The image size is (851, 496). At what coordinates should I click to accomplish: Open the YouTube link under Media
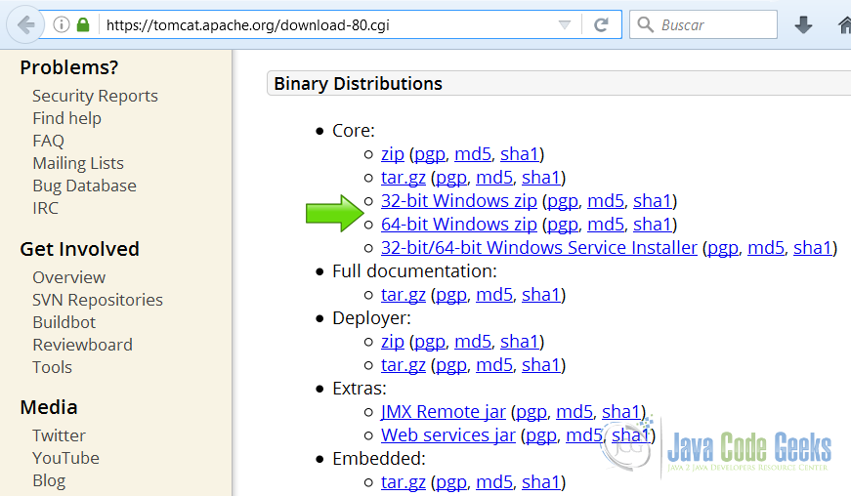click(65, 458)
